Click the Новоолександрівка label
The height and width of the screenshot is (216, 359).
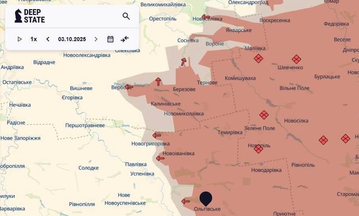[x=87, y=55]
